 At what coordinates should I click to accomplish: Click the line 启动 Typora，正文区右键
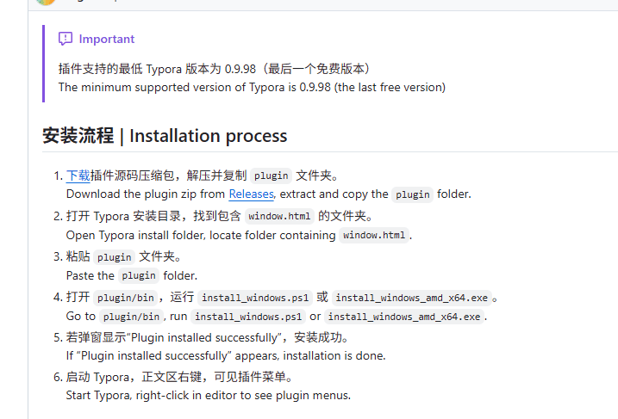(180, 377)
